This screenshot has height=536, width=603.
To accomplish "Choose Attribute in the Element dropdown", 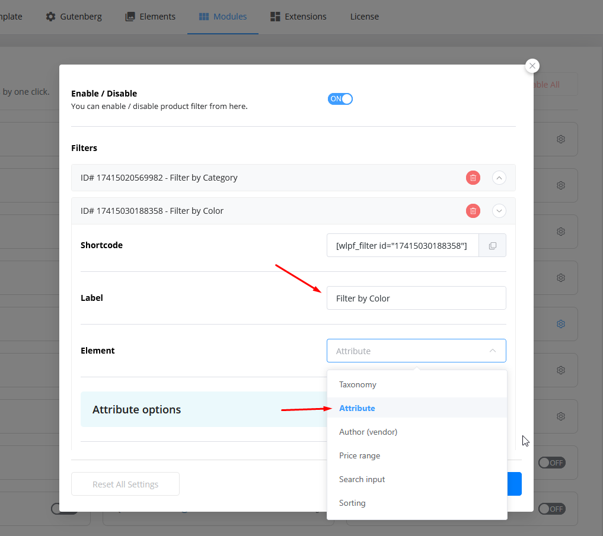I will 357,408.
